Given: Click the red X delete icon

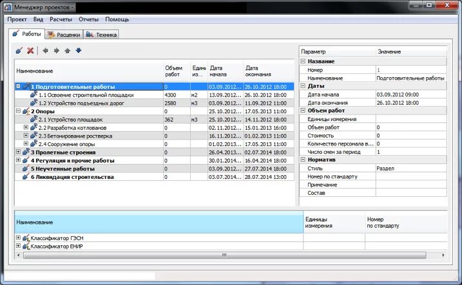Looking at the screenshot, I should [x=30, y=50].
